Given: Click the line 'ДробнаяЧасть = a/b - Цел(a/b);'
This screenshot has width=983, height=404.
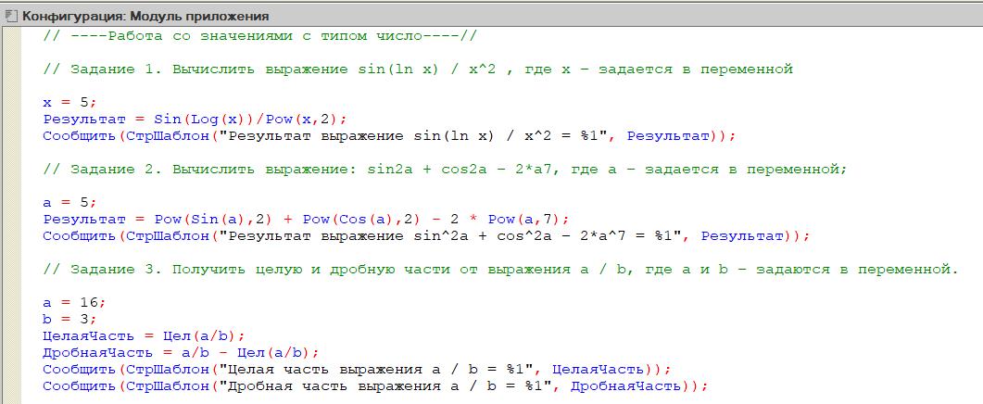Looking at the screenshot, I should pos(182,352).
